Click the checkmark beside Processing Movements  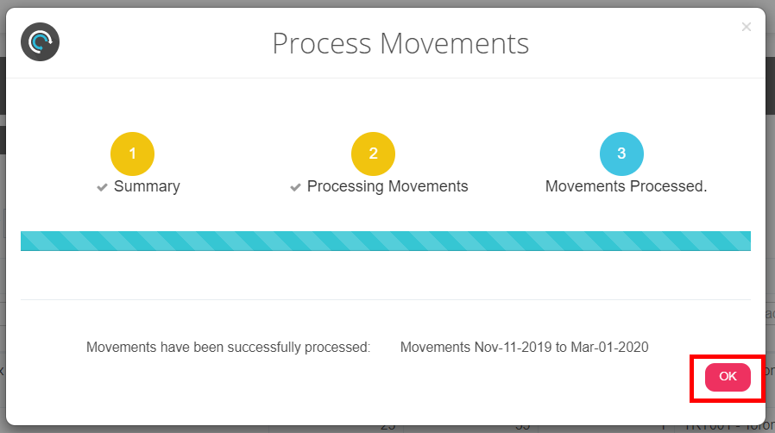click(295, 187)
